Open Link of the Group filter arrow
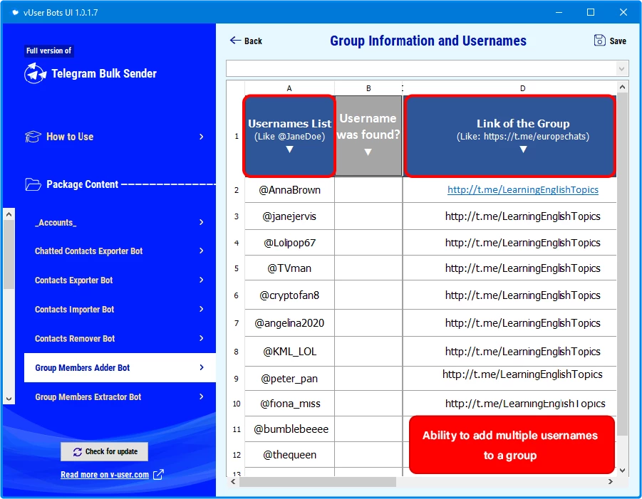Screen dimensions: 642x499 click(523, 149)
